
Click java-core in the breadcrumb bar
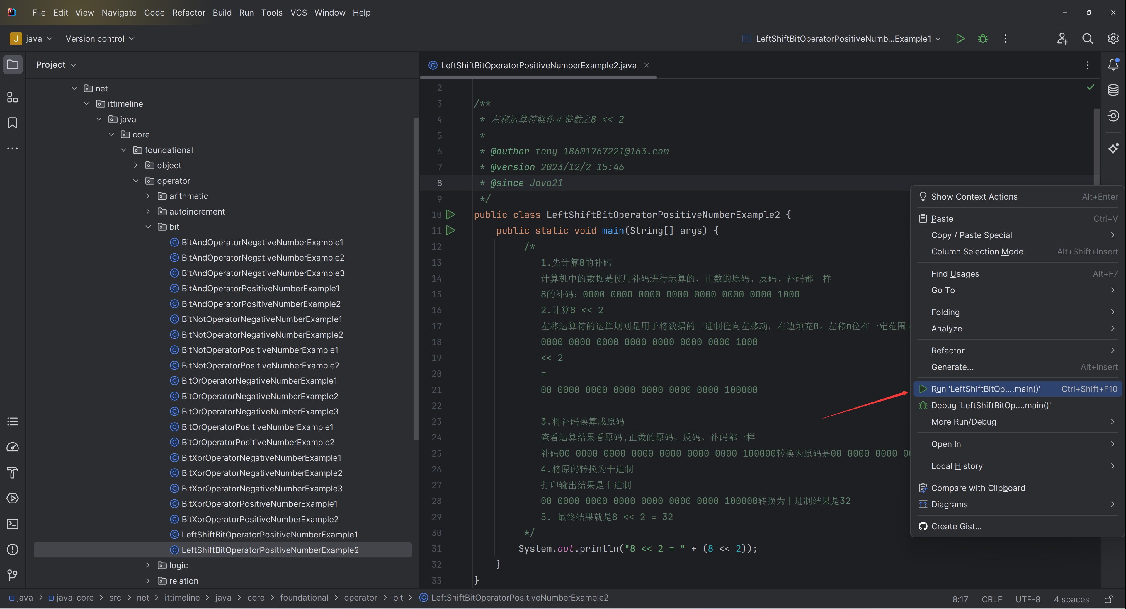[x=71, y=598]
